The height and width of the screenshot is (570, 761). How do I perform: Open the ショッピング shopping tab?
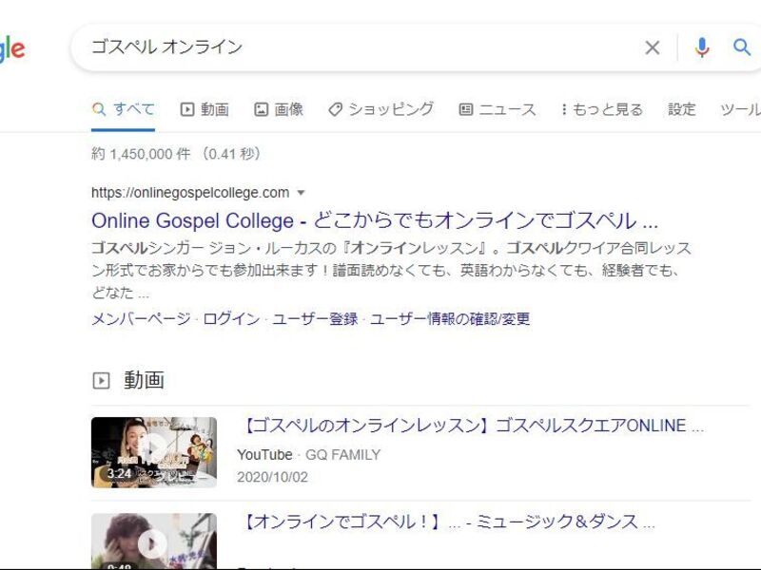point(380,109)
